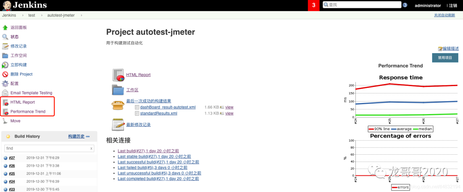Click the blue status ball for build #24

[x=5, y=182]
